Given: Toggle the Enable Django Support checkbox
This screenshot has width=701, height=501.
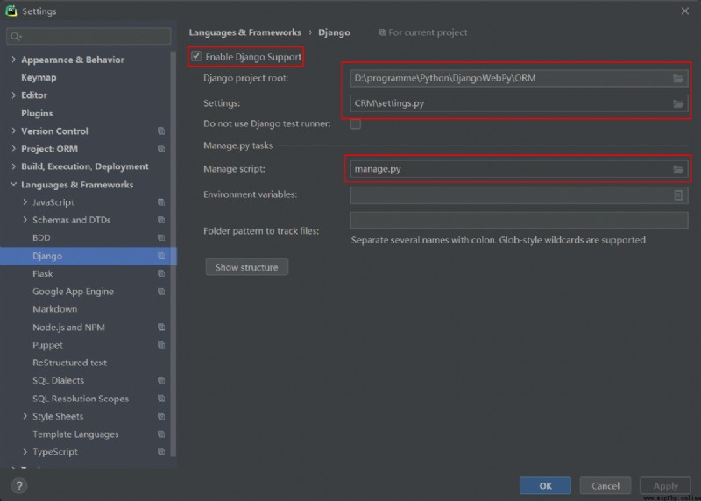Looking at the screenshot, I should [x=195, y=56].
